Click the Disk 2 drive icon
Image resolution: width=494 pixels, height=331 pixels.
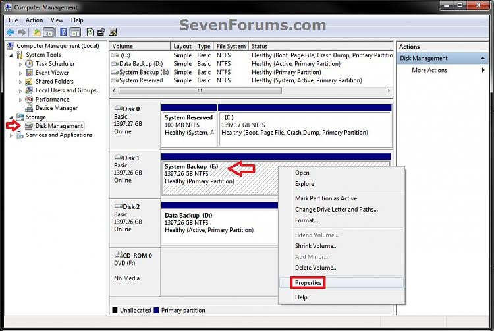[x=118, y=206]
